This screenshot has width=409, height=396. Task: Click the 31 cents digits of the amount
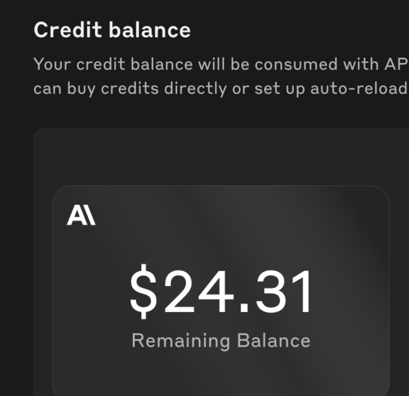(284, 291)
